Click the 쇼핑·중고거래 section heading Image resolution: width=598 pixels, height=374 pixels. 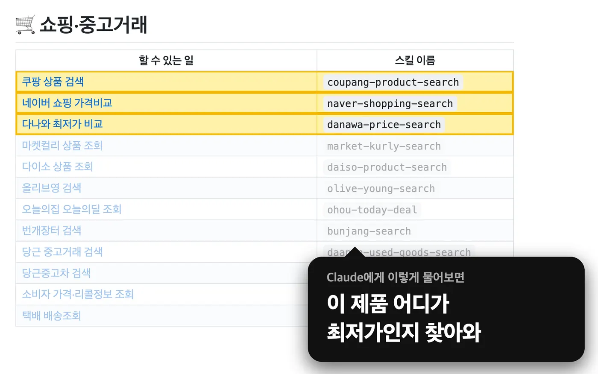click(94, 24)
